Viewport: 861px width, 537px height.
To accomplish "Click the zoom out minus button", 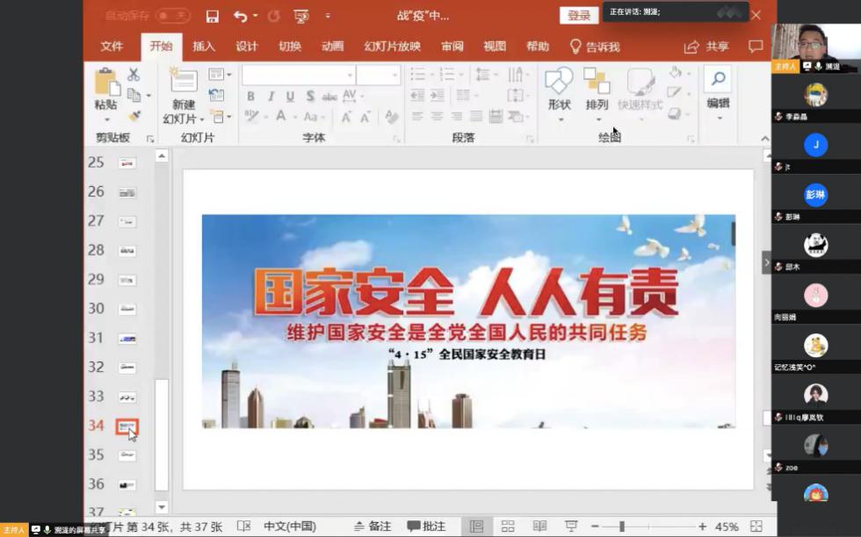I will 595,526.
